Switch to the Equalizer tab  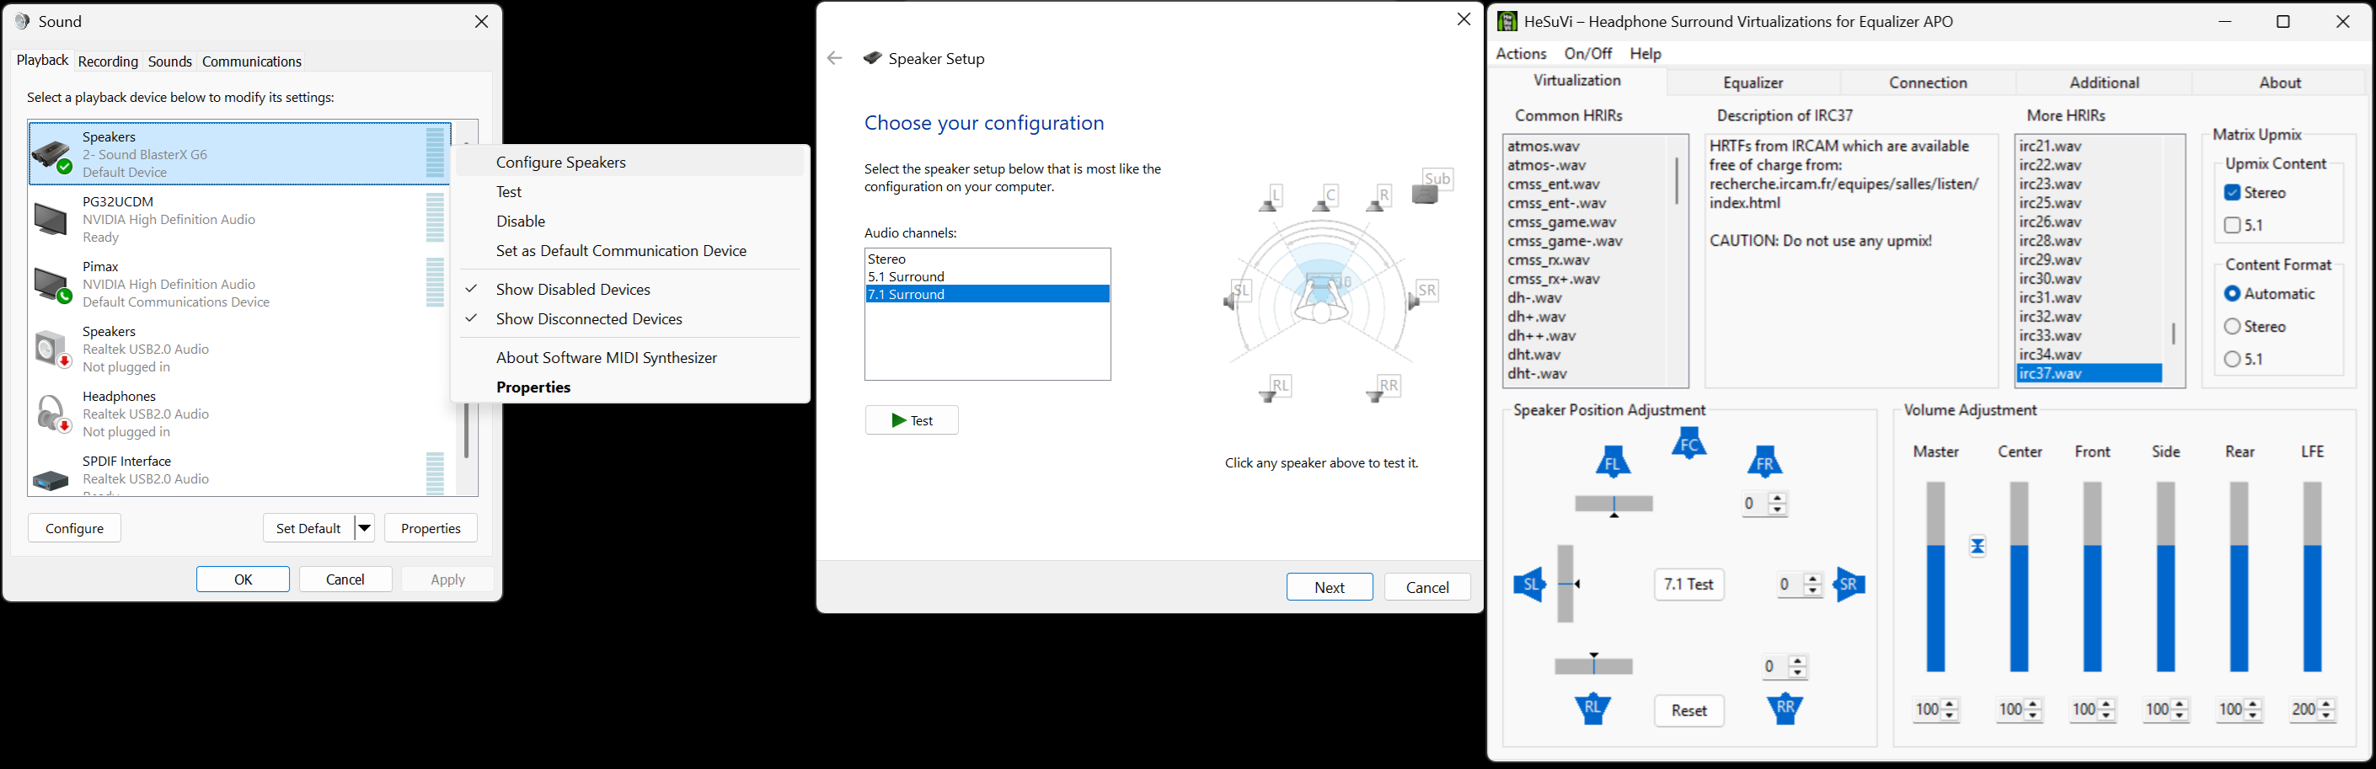tap(1753, 83)
